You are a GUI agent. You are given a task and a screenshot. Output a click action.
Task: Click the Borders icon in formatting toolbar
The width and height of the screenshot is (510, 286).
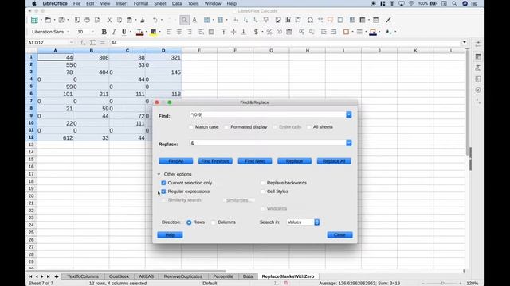346,32
